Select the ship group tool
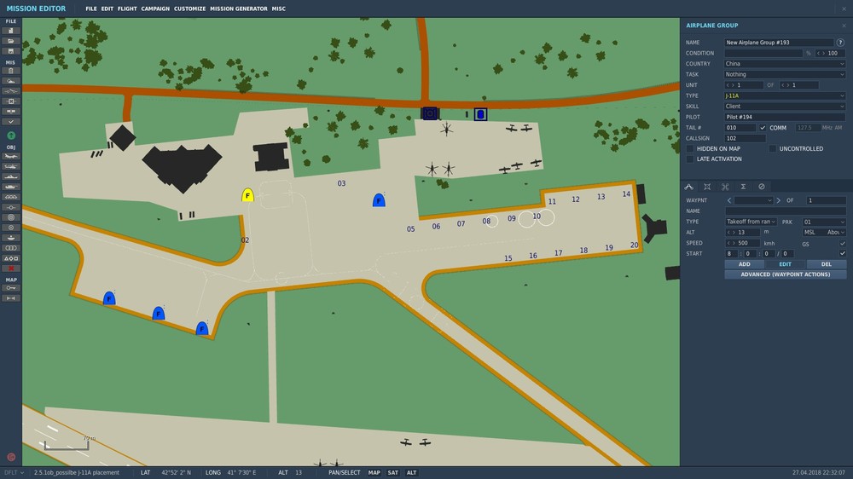Screen dimensions: 853x479 10,176
